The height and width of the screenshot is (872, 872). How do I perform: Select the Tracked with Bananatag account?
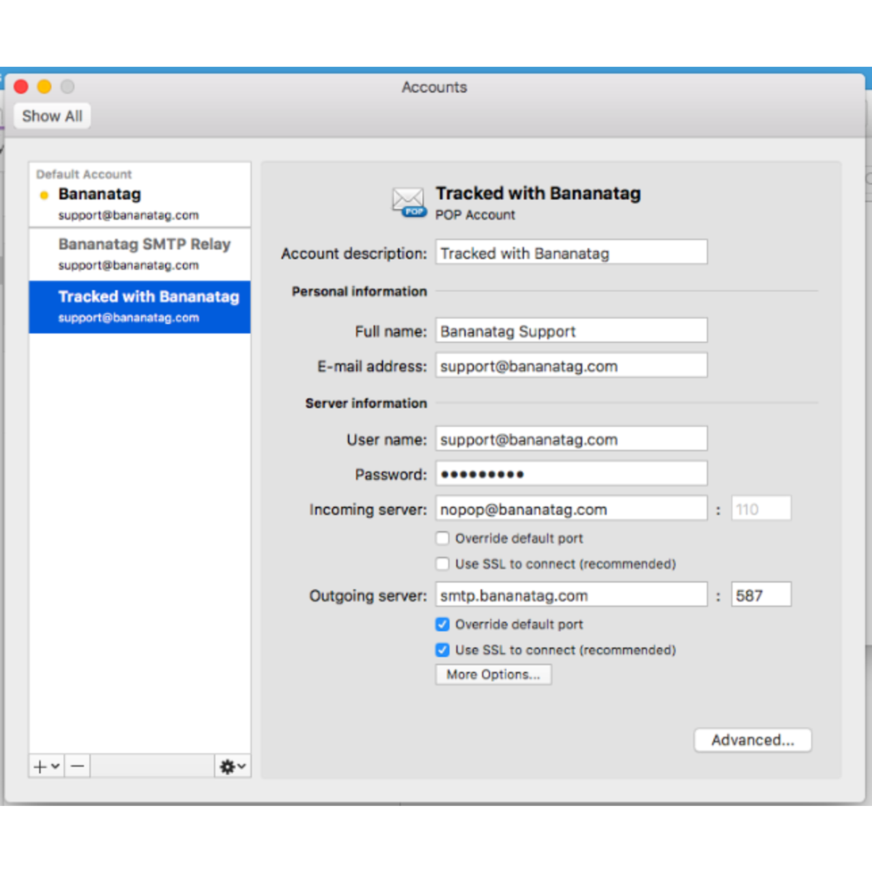tap(140, 307)
